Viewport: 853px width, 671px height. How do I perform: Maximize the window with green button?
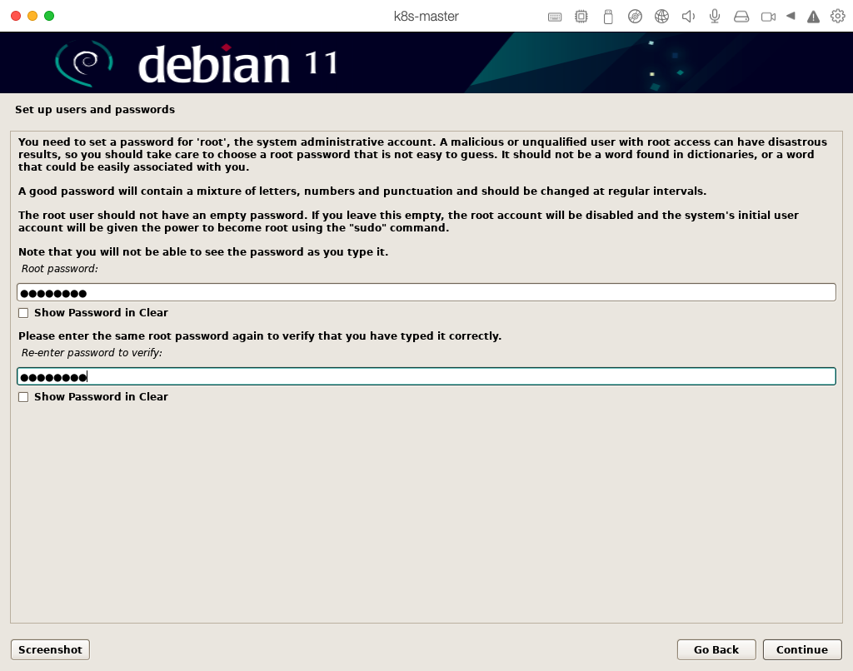click(x=49, y=16)
